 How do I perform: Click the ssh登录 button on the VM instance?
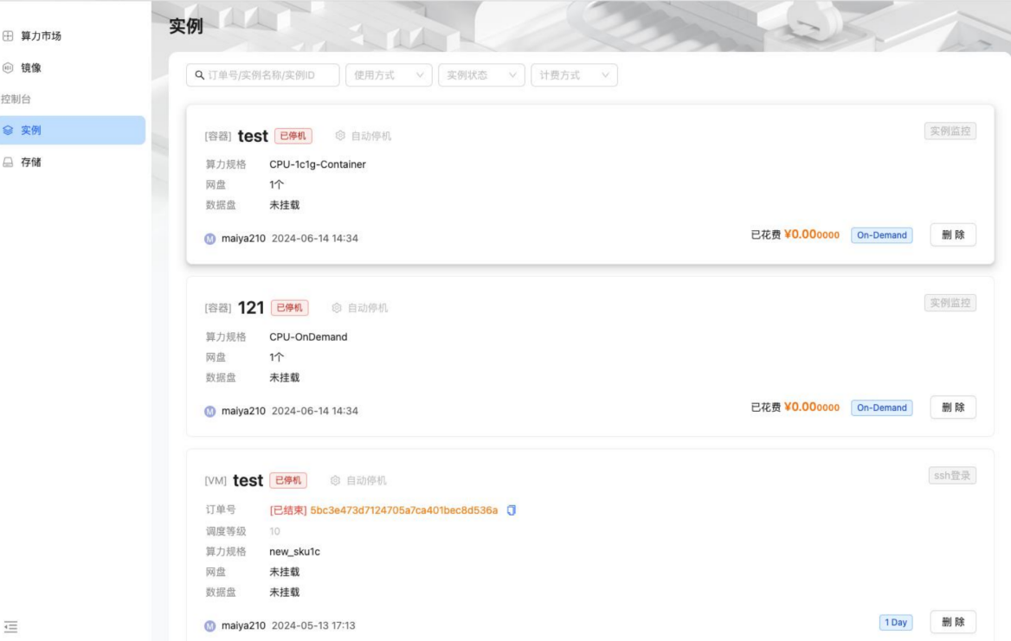tap(952, 476)
